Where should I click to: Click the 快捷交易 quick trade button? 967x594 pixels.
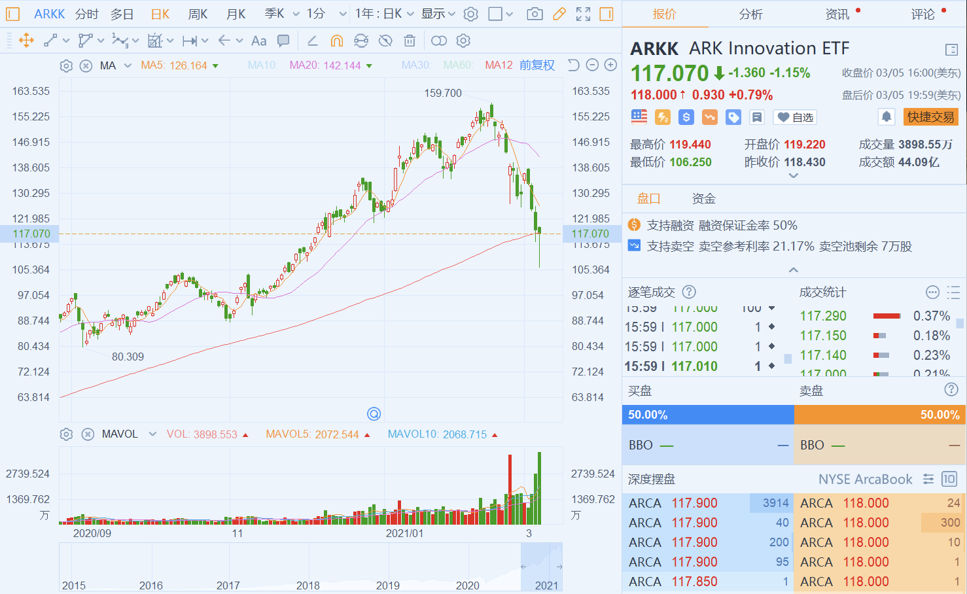pos(930,117)
